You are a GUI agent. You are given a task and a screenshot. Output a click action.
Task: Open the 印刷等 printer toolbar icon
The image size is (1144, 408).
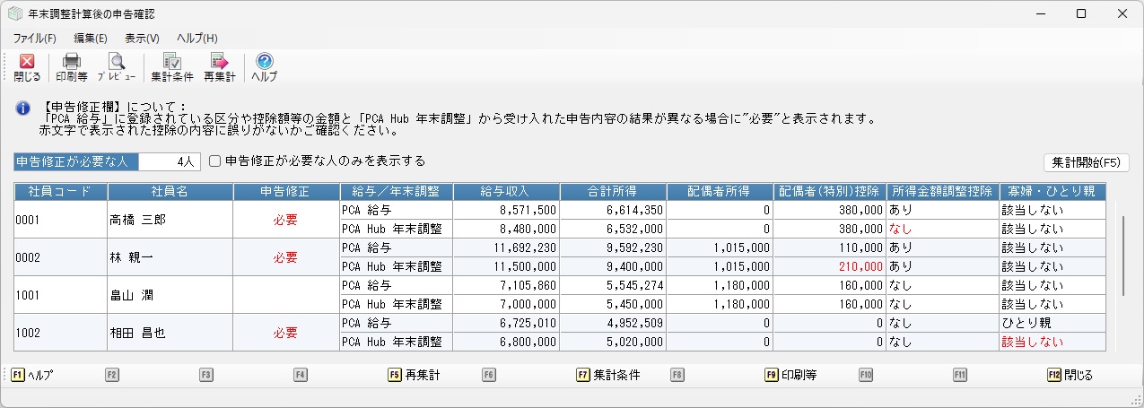72,67
